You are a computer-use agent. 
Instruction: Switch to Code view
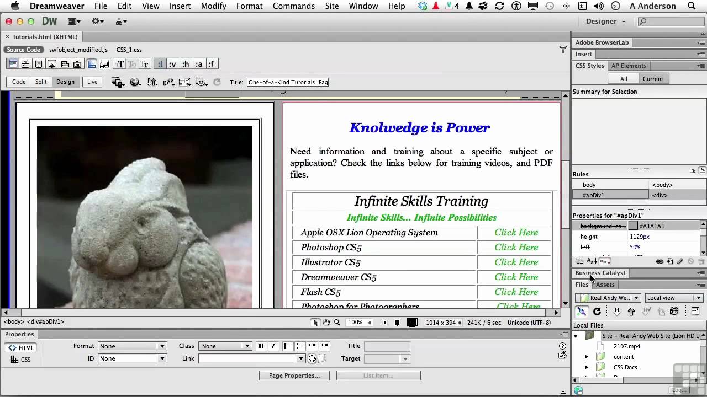coord(19,82)
